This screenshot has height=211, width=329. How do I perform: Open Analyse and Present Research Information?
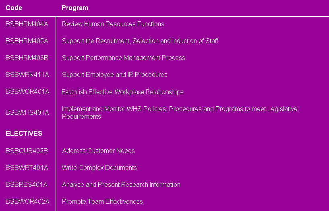pyautogui.click(x=121, y=184)
